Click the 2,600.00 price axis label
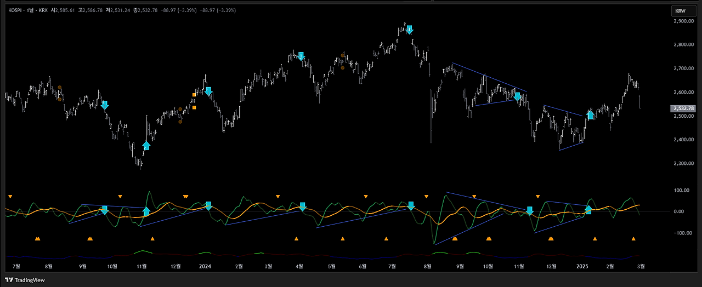This screenshot has height=287, width=702. [683, 92]
